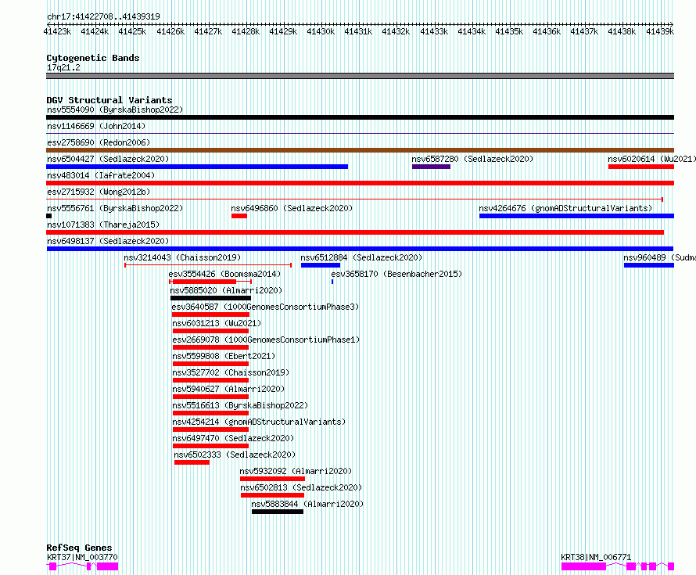This screenshot has height=575, width=696.
Task: Click the nsv6502813 (Sedlazeck2020) label
Action: [301, 487]
